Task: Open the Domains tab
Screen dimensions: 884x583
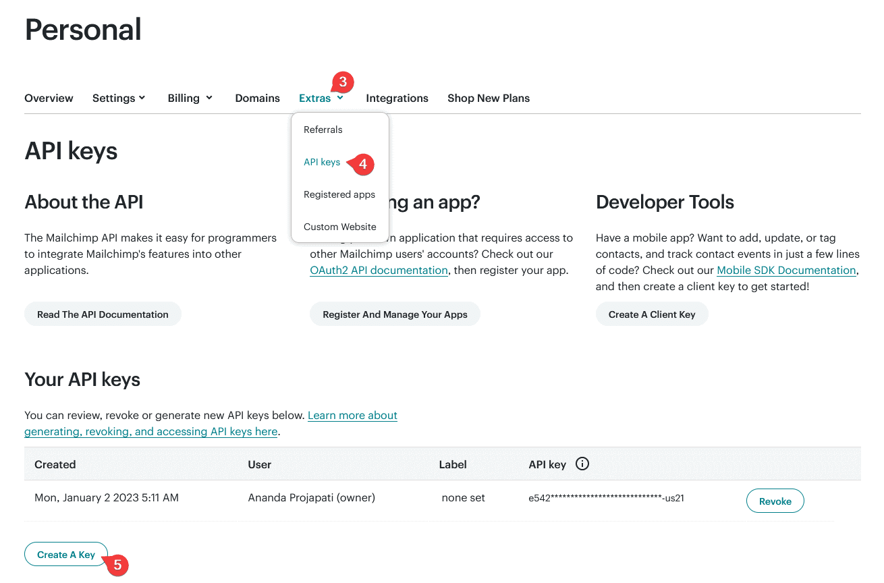Action: (257, 98)
